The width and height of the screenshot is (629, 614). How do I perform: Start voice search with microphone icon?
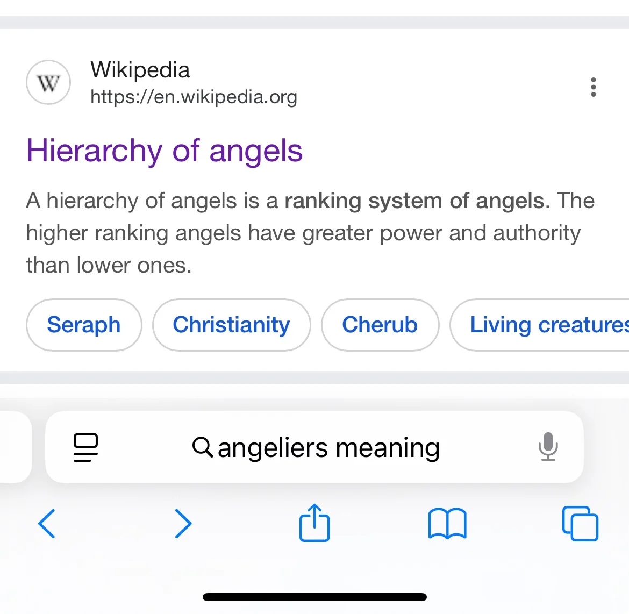548,447
